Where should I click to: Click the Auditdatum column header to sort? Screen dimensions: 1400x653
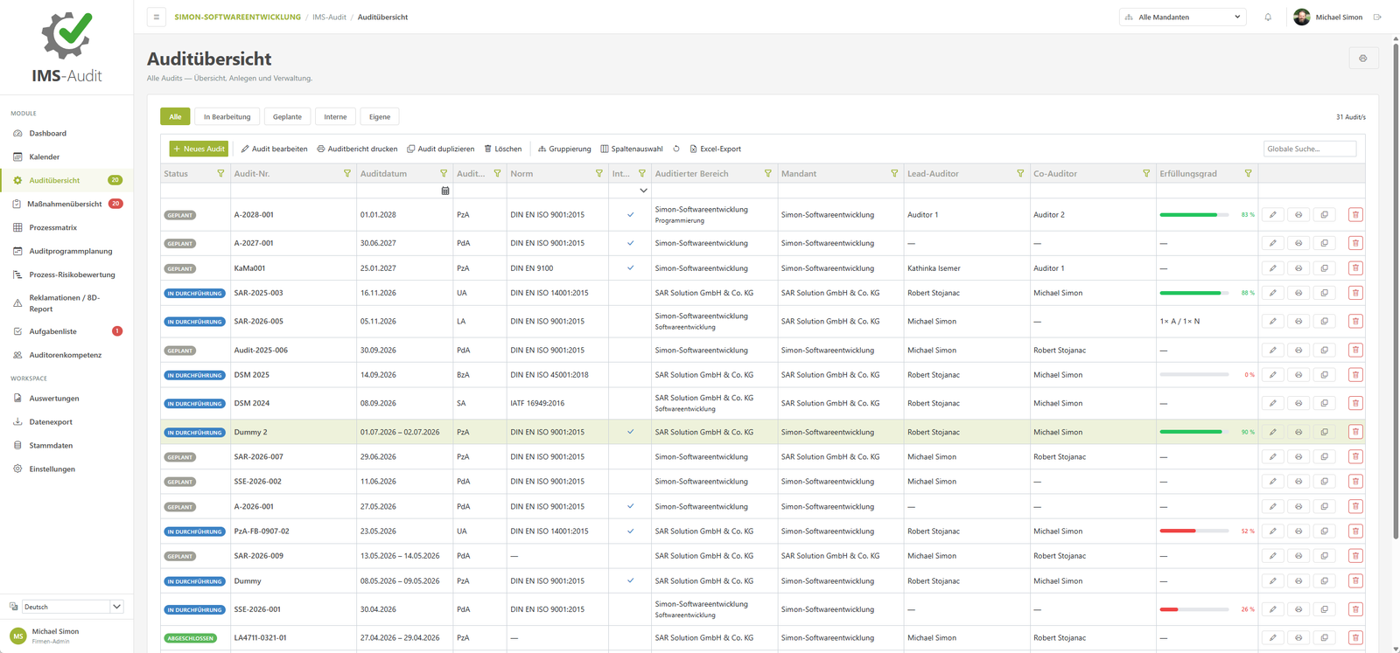pyautogui.click(x=383, y=174)
